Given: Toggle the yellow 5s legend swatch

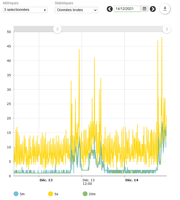Looking at the screenshot, I should pyautogui.click(x=51, y=194).
